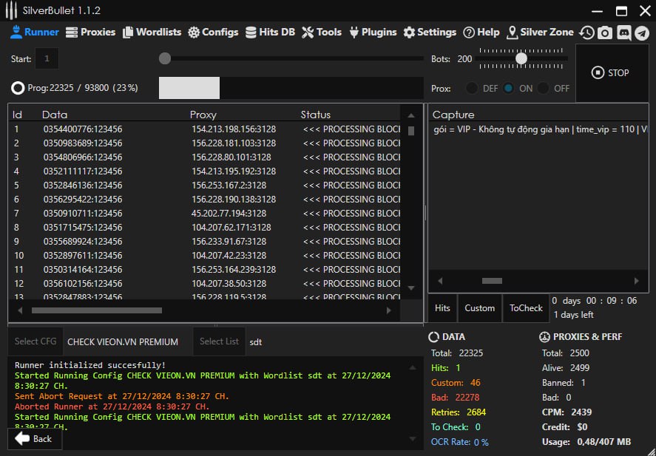Open the Runner tab

[x=34, y=33]
